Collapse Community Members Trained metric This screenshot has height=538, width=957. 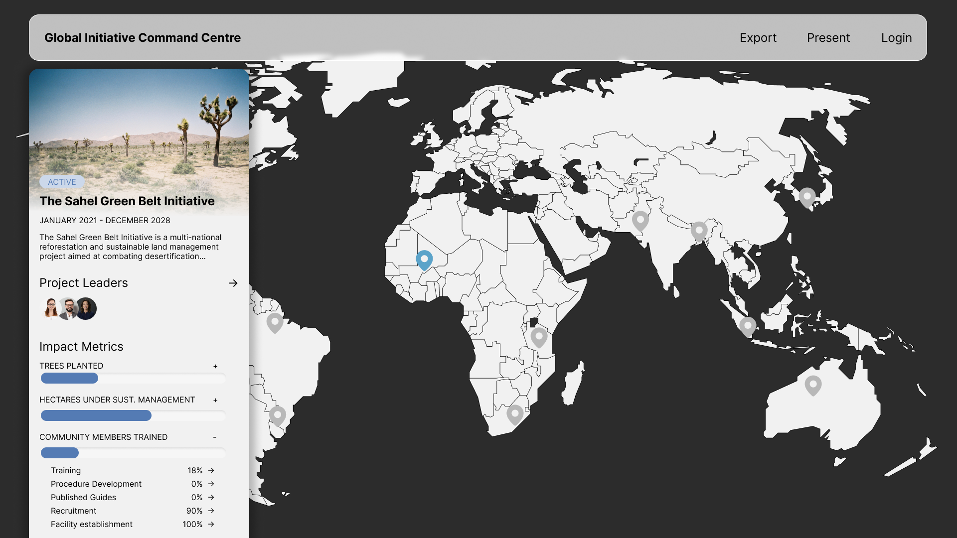[215, 437]
